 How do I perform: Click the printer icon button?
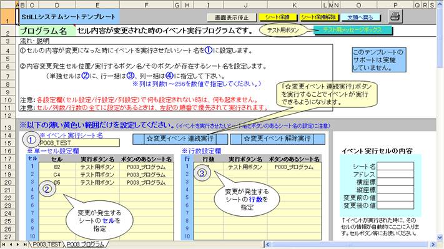395,17
